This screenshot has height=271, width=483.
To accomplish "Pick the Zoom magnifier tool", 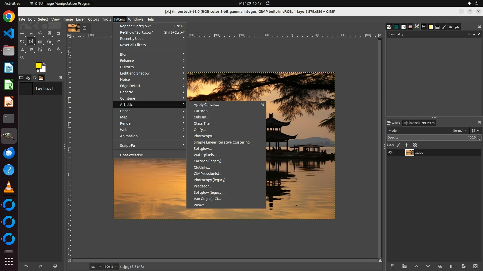I will [x=22, y=58].
